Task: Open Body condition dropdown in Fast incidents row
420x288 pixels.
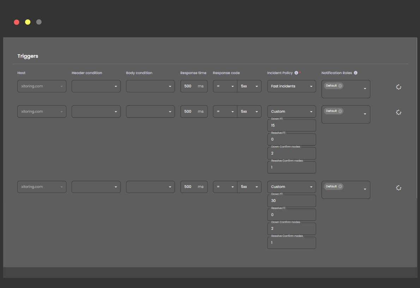Action: (150, 86)
